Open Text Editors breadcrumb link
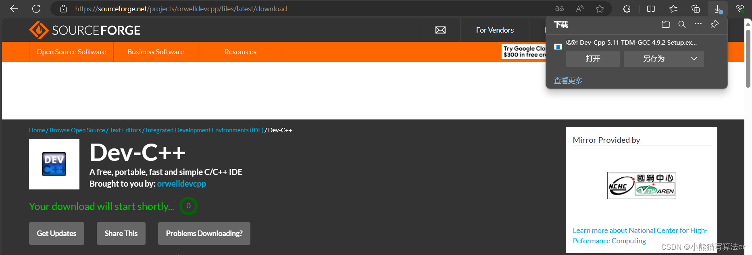Image resolution: width=752 pixels, height=255 pixels. coord(125,130)
